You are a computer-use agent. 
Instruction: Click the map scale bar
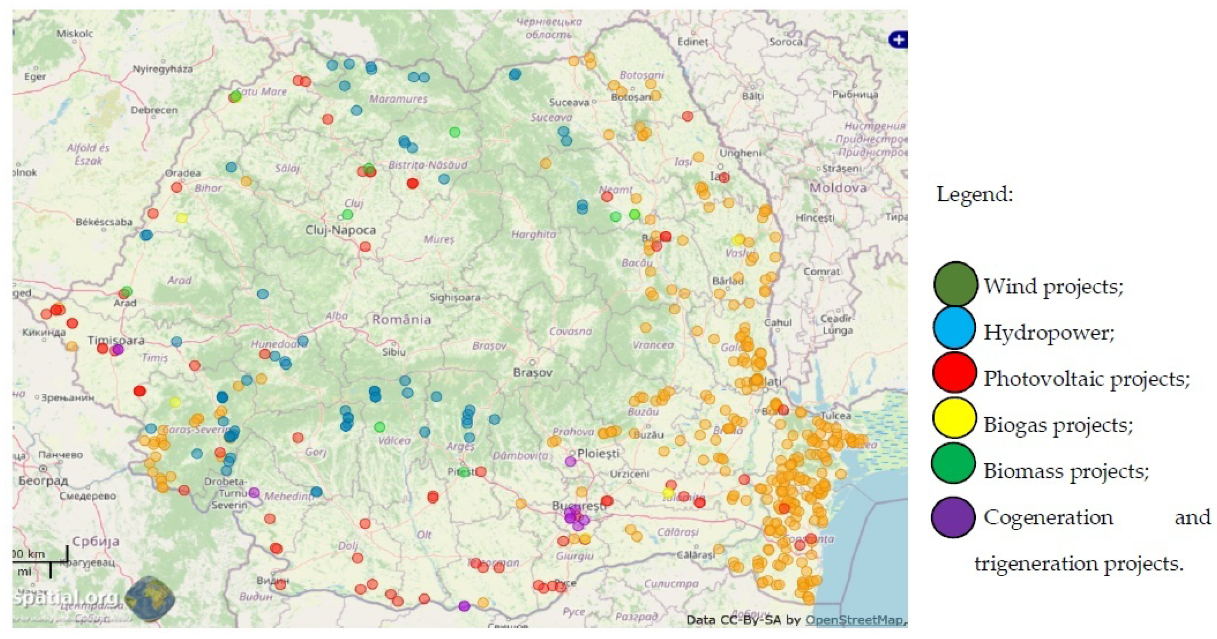click(x=40, y=562)
